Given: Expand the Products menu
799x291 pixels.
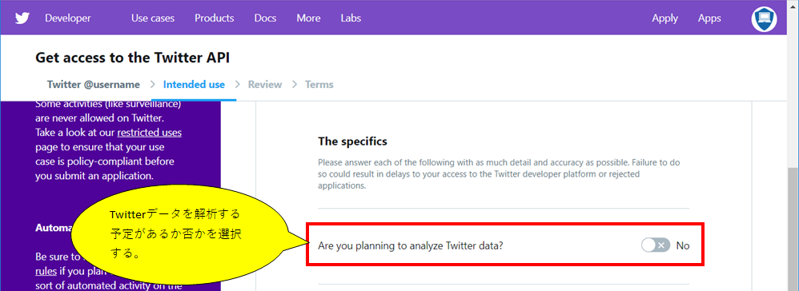Looking at the screenshot, I should pyautogui.click(x=215, y=18).
